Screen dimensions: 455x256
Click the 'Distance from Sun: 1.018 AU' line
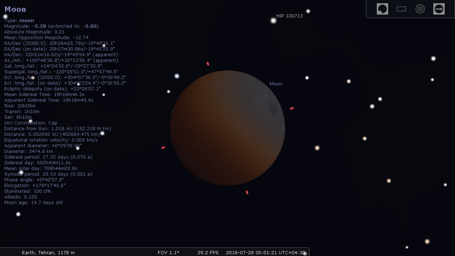pos(58,129)
